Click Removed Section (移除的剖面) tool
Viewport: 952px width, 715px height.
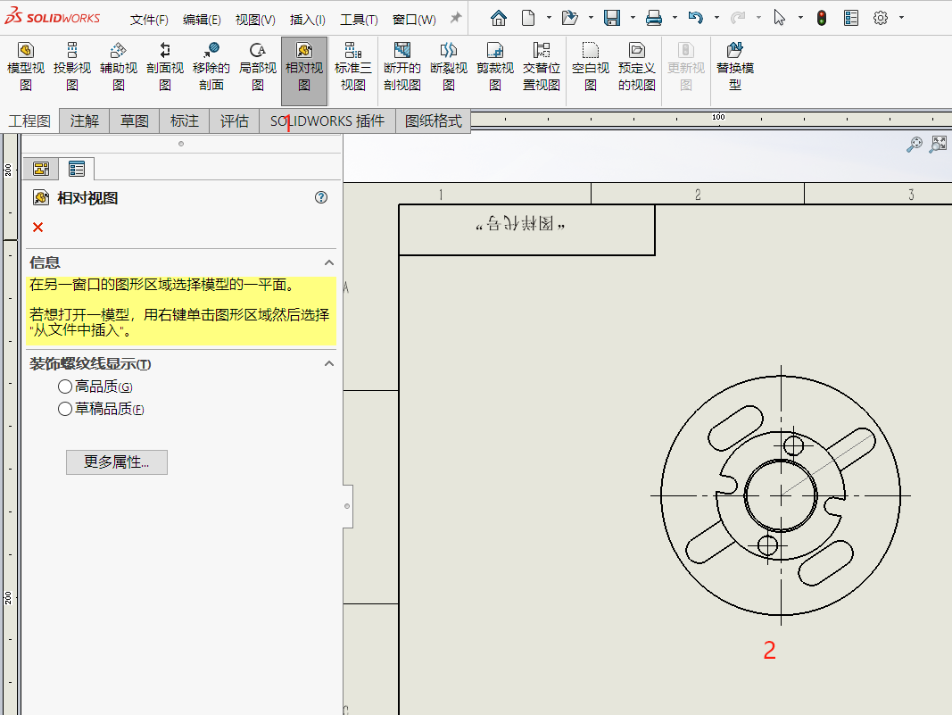(x=211, y=67)
